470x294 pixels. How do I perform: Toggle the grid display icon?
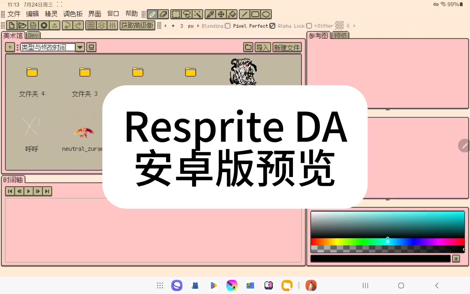[91, 26]
